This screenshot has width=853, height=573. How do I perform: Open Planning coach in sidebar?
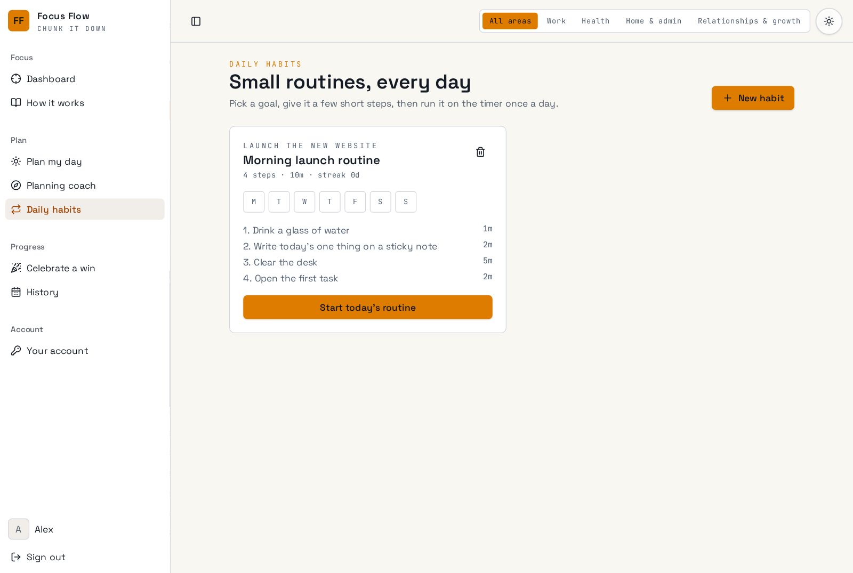[x=85, y=185]
